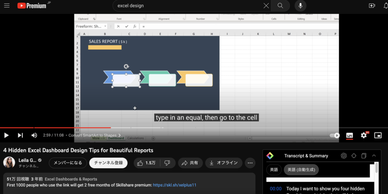Expand the chapter 'Convert SmartArt to Shapes'
Image resolution: width=388 pixels, height=194 pixels.
point(95,135)
